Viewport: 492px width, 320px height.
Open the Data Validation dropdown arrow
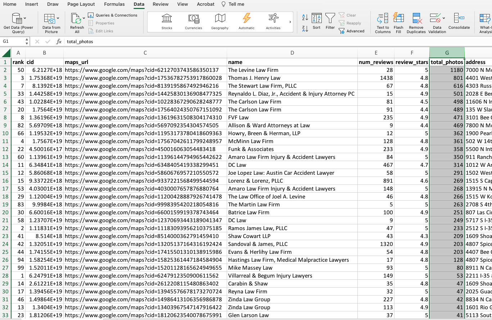click(x=444, y=18)
